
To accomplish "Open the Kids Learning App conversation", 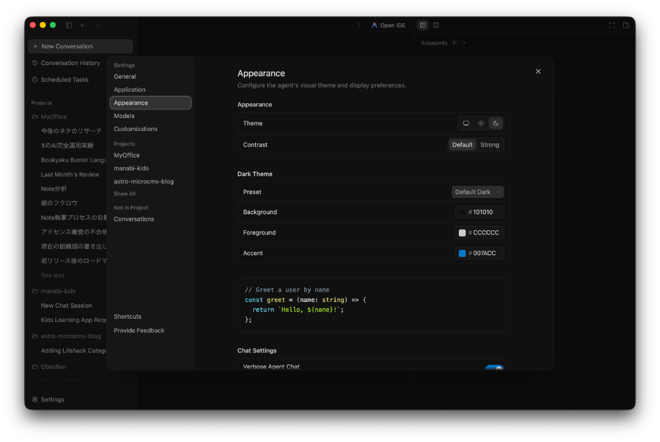I will (73, 320).
